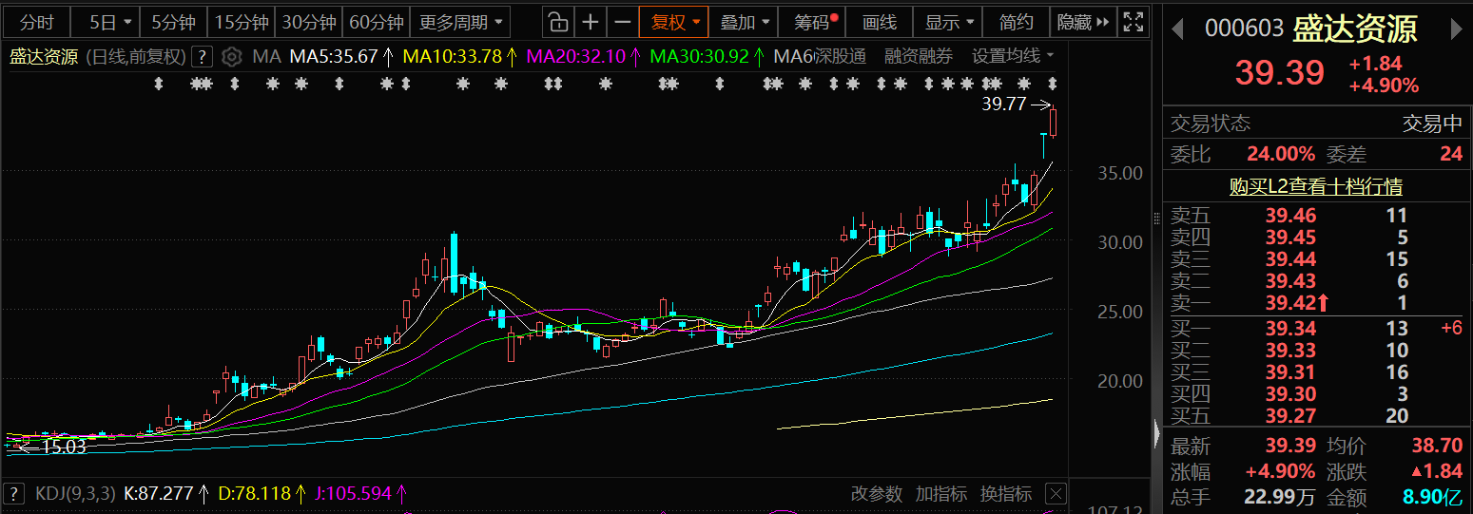Hide side panel with 隐藏 button
The height and width of the screenshot is (514, 1473).
pos(1083,22)
